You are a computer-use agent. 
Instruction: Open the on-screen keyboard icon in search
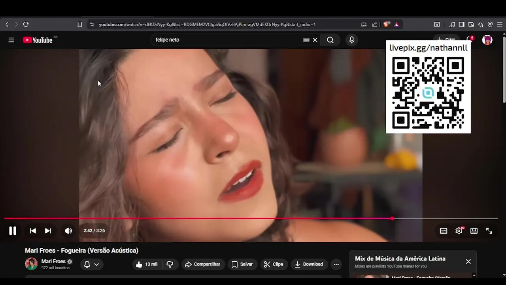click(x=306, y=40)
